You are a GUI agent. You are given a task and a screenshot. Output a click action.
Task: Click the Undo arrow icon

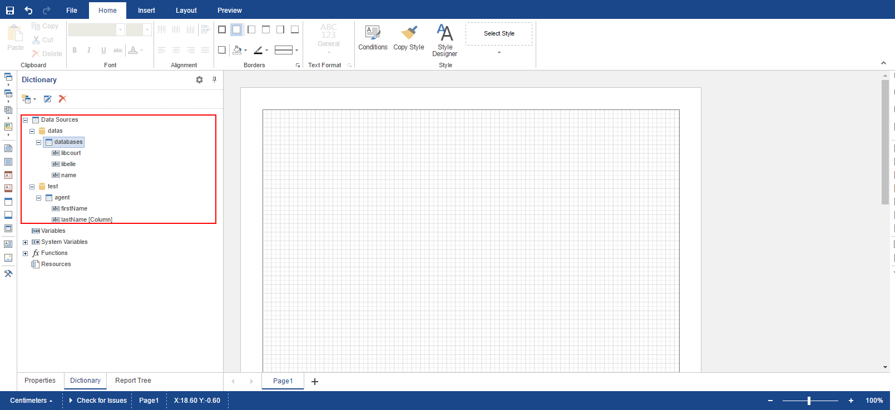click(28, 11)
